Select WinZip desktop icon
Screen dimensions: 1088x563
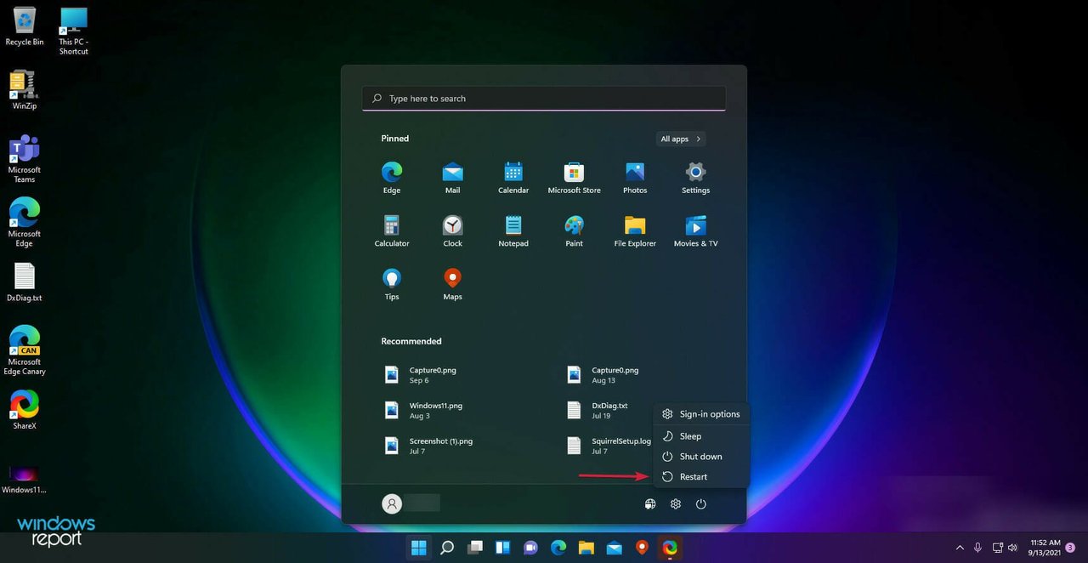(x=25, y=90)
